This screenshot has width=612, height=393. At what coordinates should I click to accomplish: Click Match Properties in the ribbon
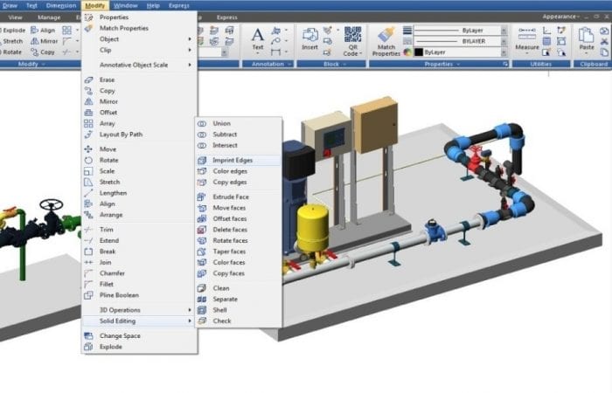(x=386, y=40)
